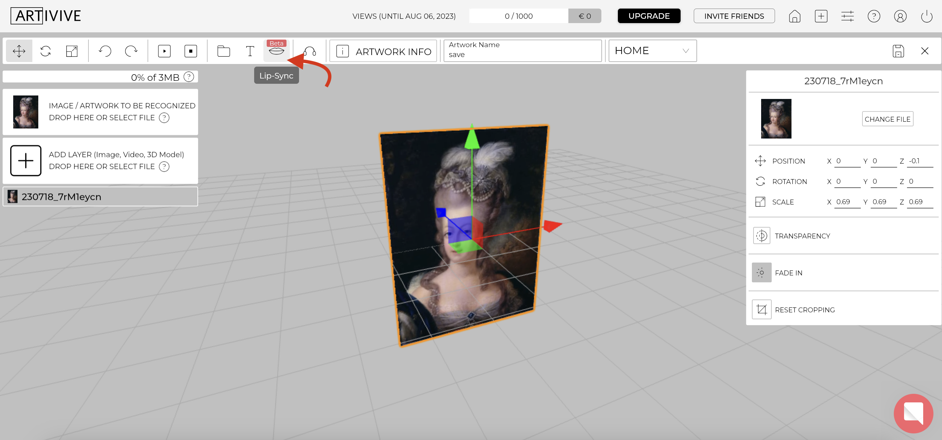Open the headphones audio tool

pyautogui.click(x=310, y=51)
